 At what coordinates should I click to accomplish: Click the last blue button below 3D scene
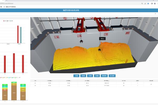tap(112, 75)
